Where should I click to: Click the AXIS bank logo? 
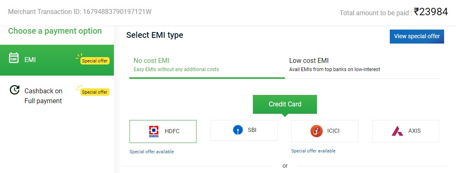coord(397,131)
